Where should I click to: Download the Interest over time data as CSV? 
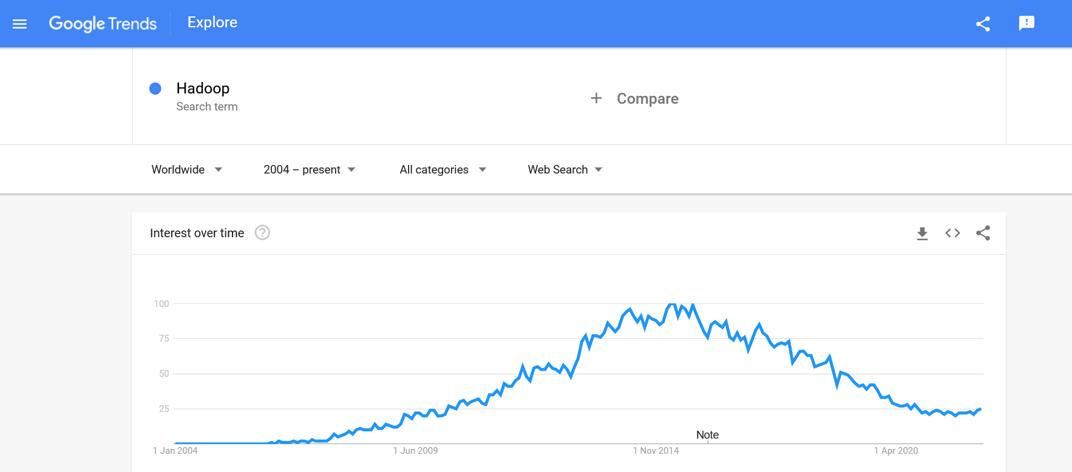coord(922,233)
